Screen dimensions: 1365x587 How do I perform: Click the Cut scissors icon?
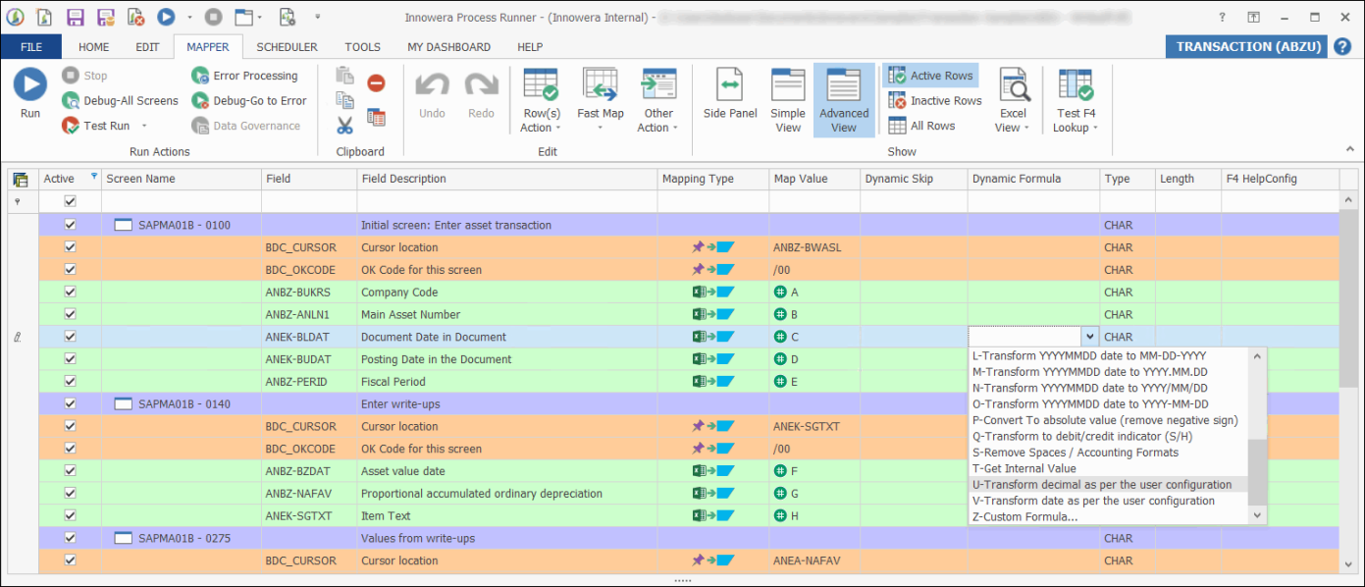pyautogui.click(x=344, y=126)
